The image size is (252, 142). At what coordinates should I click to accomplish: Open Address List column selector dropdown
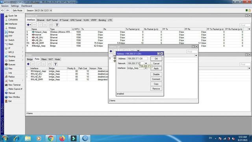(196, 56)
